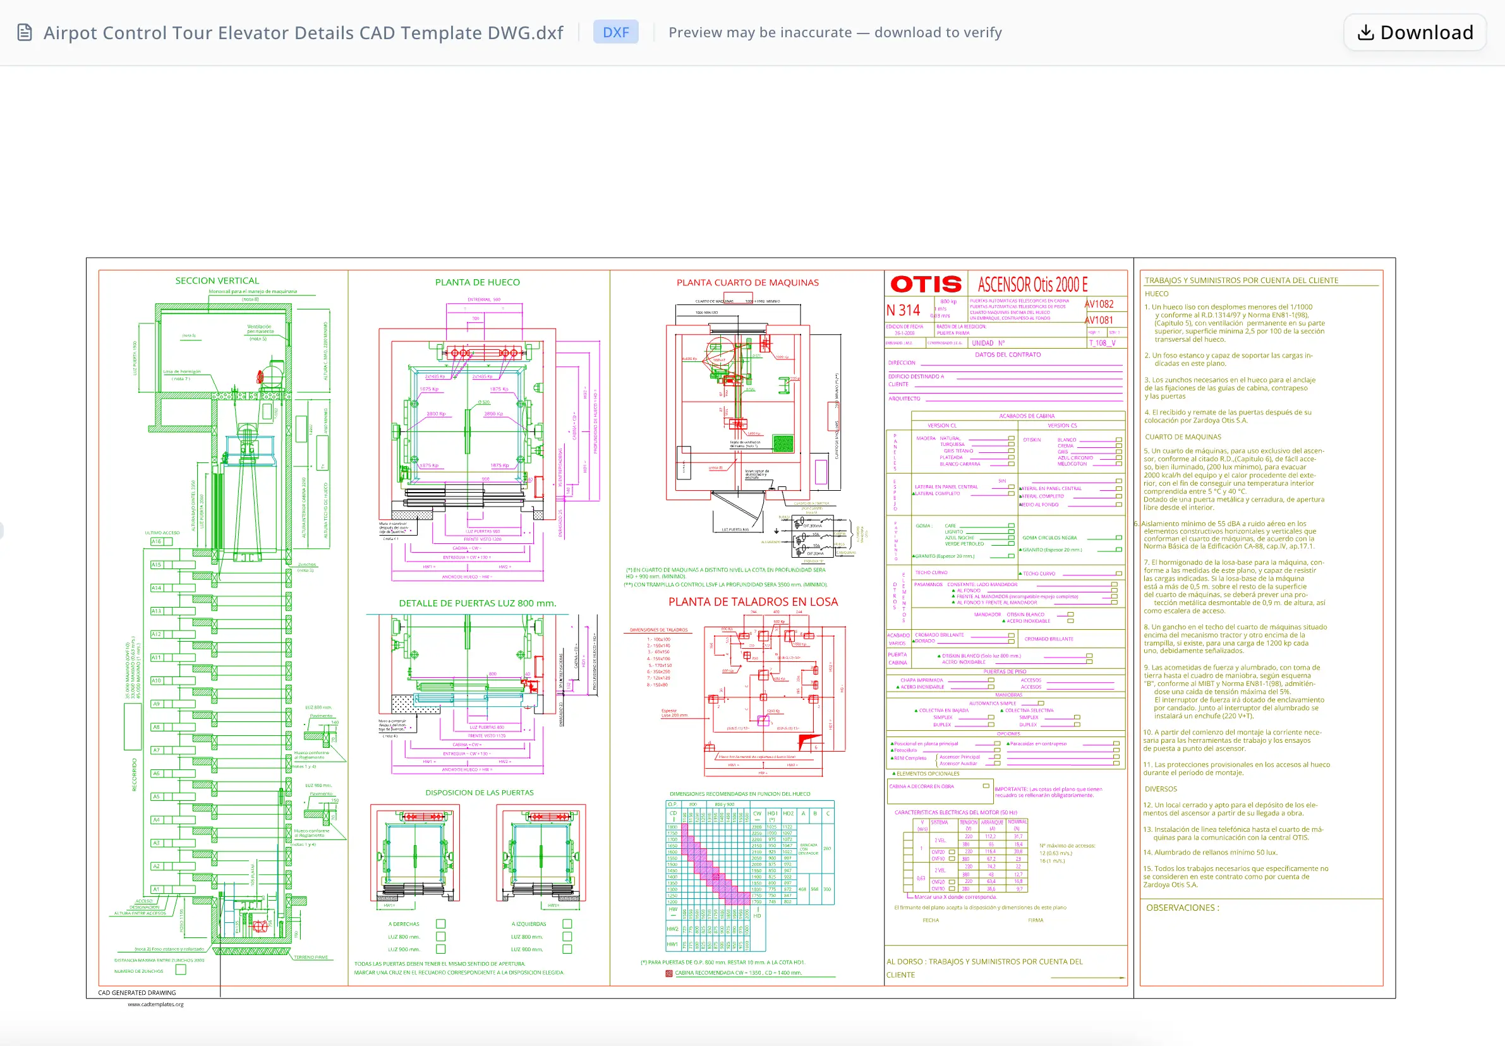Tick the 'CABINA A DECORAR EN OBRA' box

pos(986,786)
